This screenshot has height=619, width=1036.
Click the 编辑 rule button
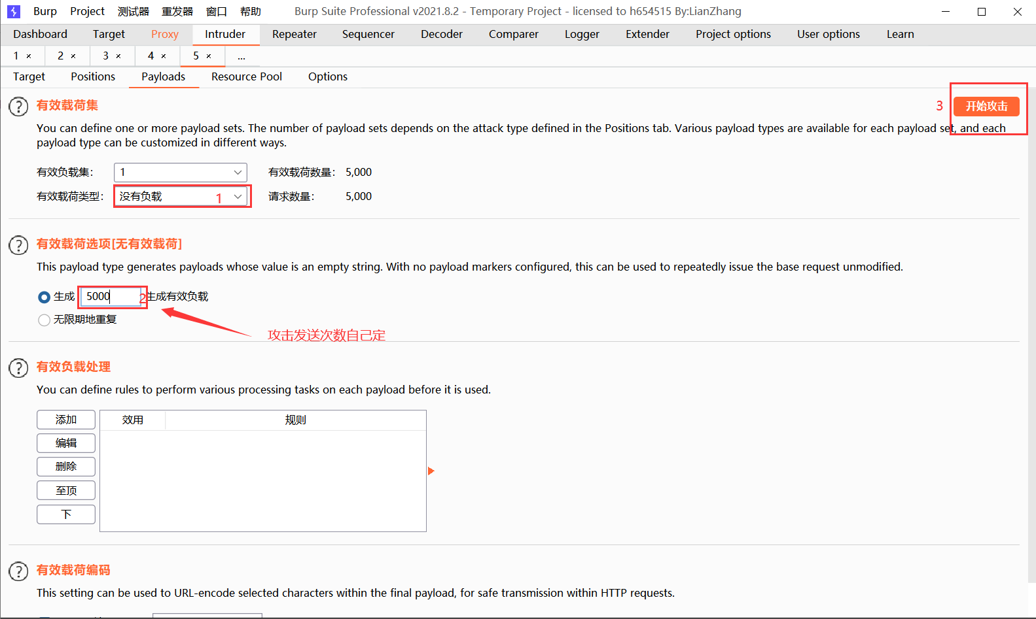click(66, 443)
